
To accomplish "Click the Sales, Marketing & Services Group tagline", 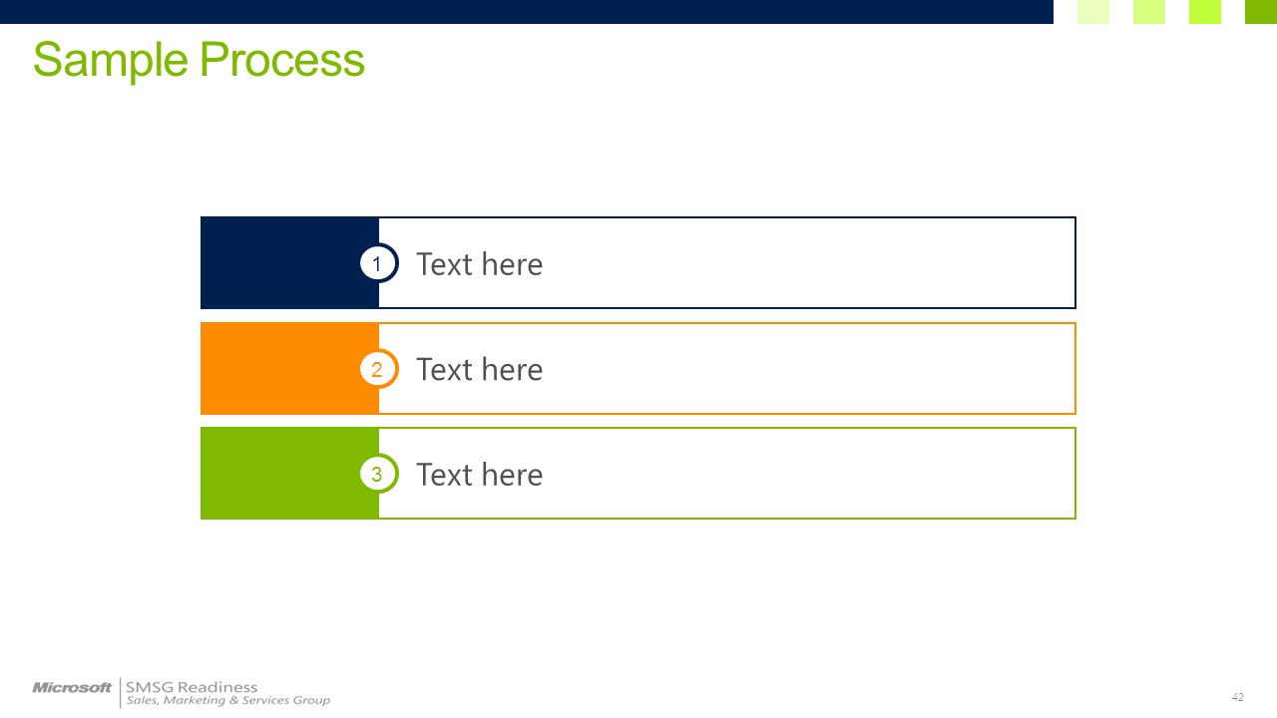I will [x=227, y=701].
